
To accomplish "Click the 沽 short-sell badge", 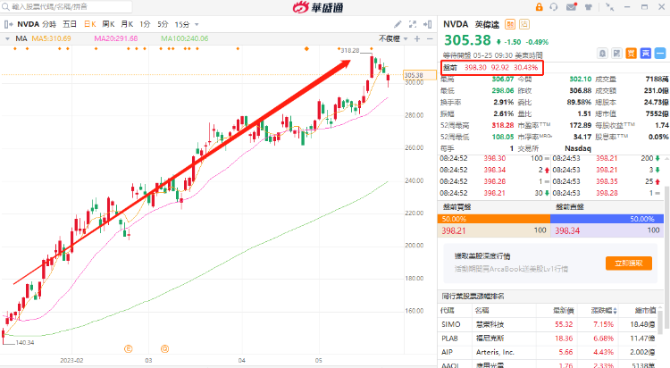I will 524,24.
